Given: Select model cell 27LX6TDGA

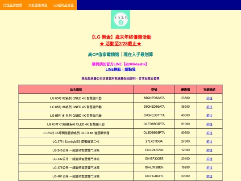Looking at the screenshot, I should [x=154, y=141].
